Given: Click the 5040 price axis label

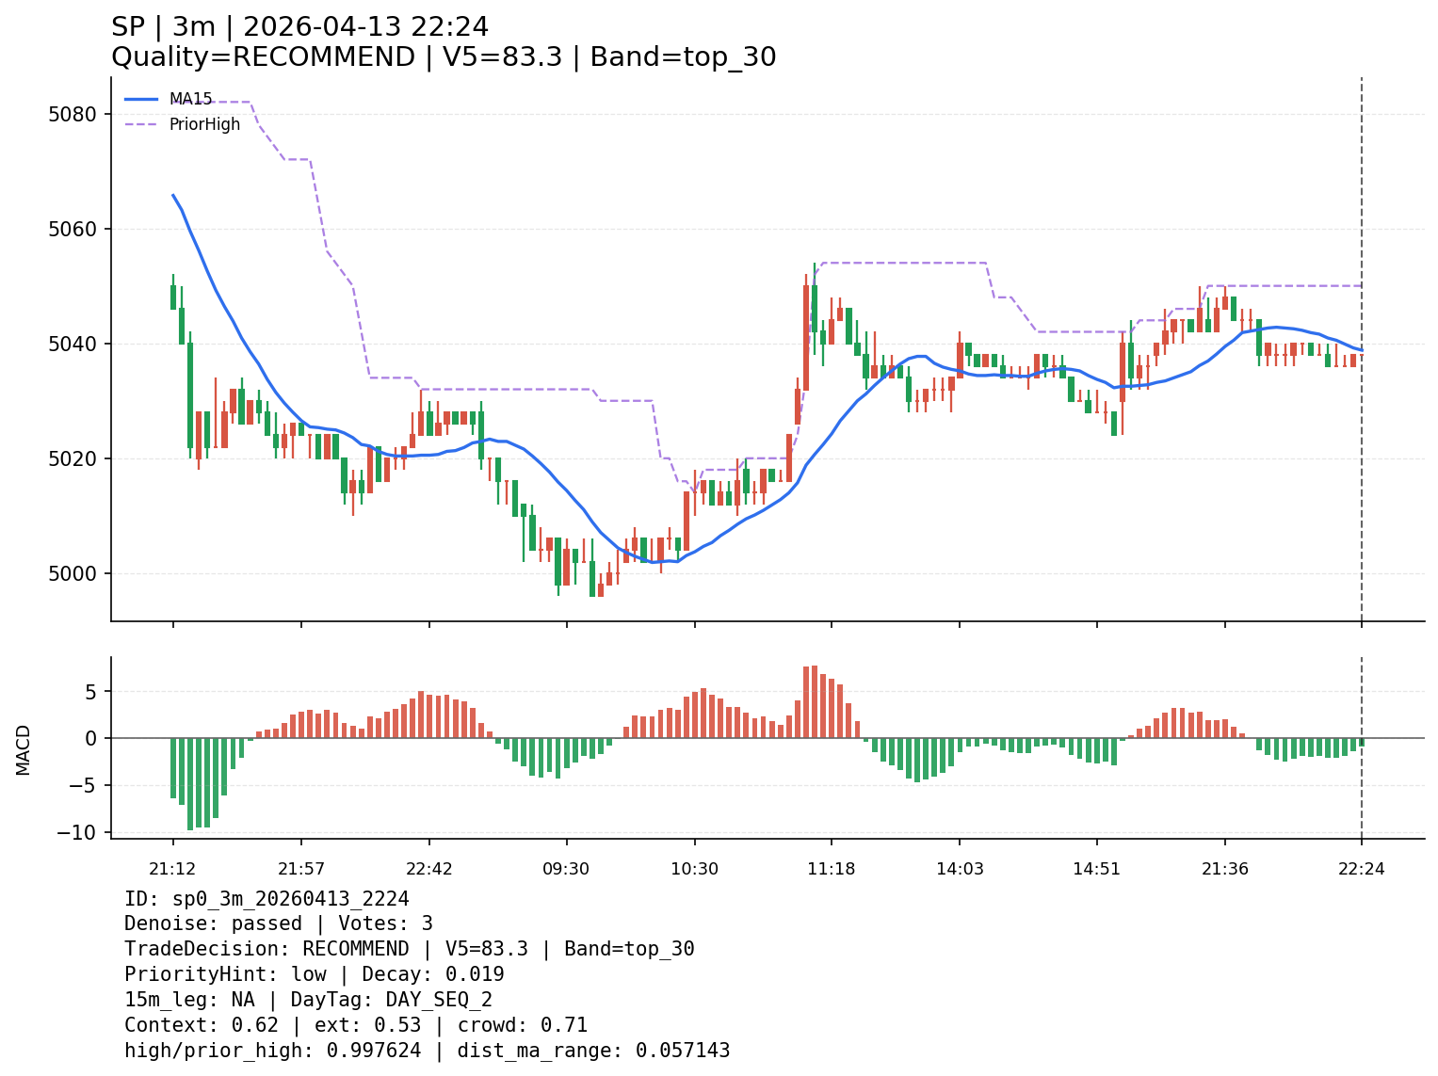Looking at the screenshot, I should 73,345.
